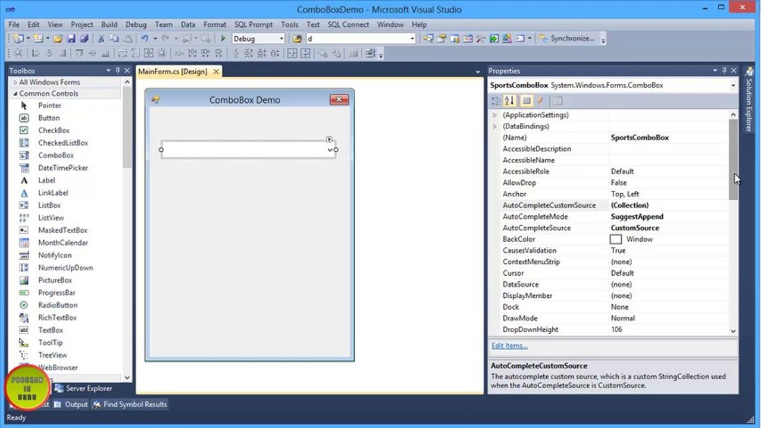Click the Align Rights layout icon
Image resolution: width=761 pixels, height=428 pixels.
(62, 53)
